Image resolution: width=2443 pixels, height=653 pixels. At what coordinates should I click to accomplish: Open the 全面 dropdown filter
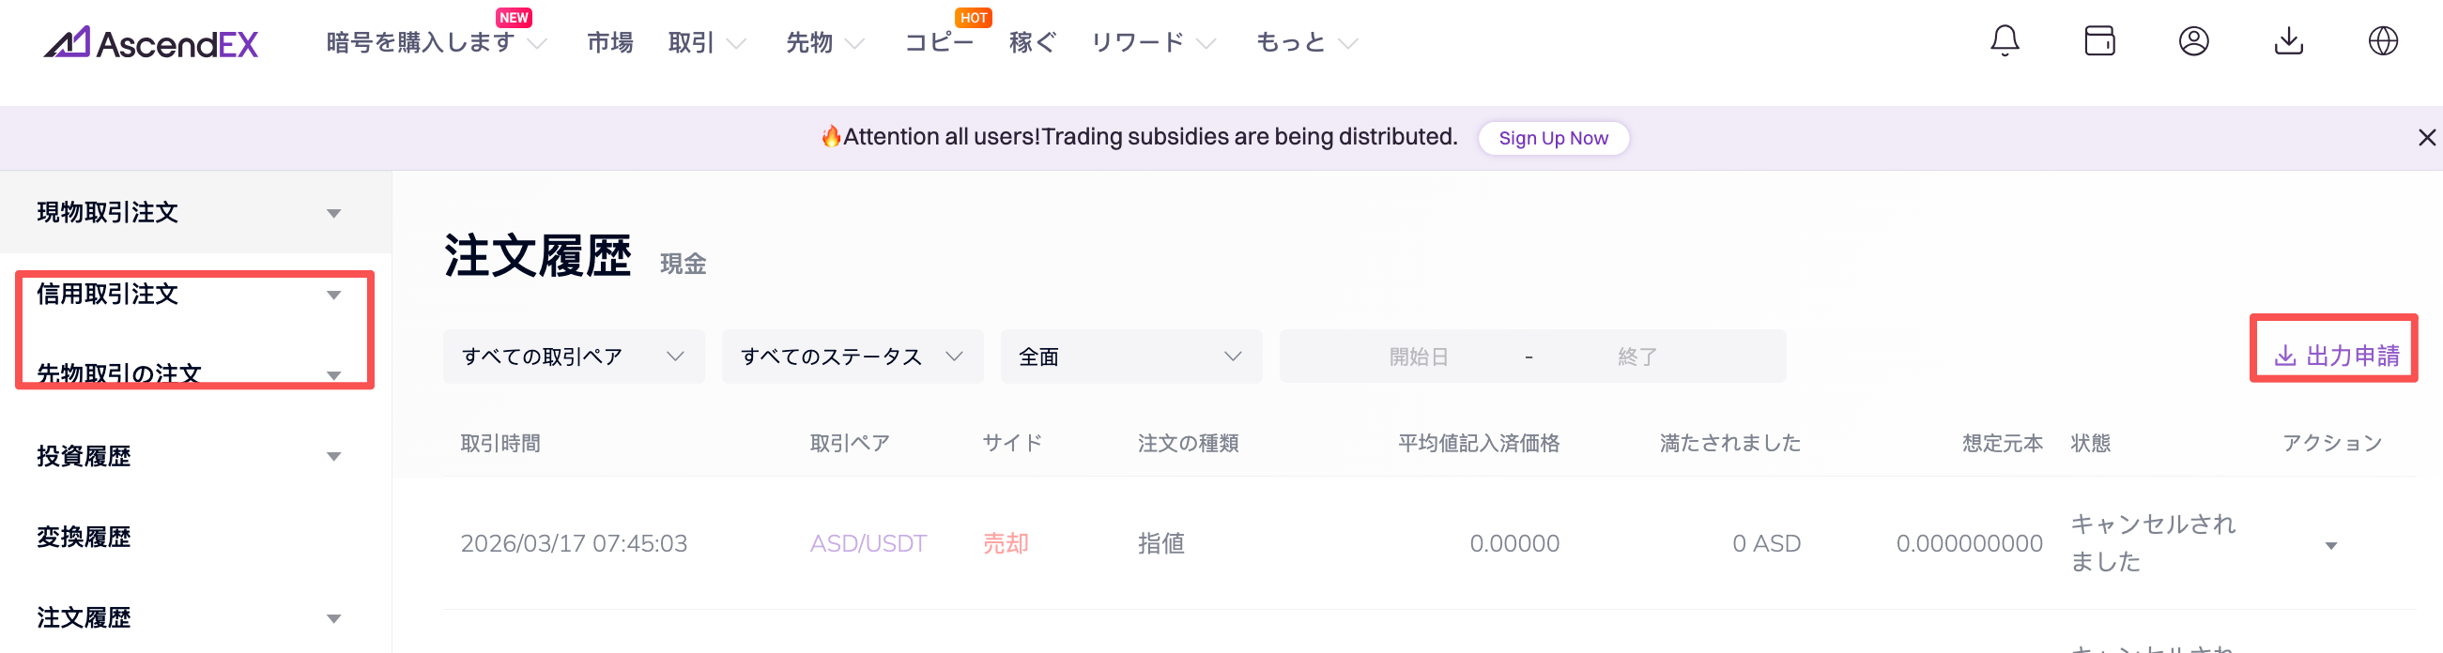pos(1130,357)
